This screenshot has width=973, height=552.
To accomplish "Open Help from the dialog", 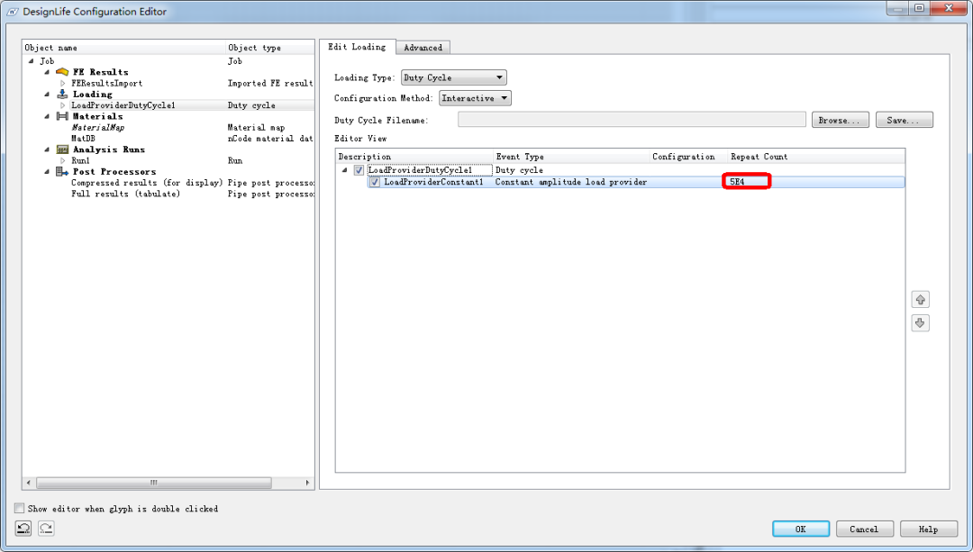I will coord(928,529).
